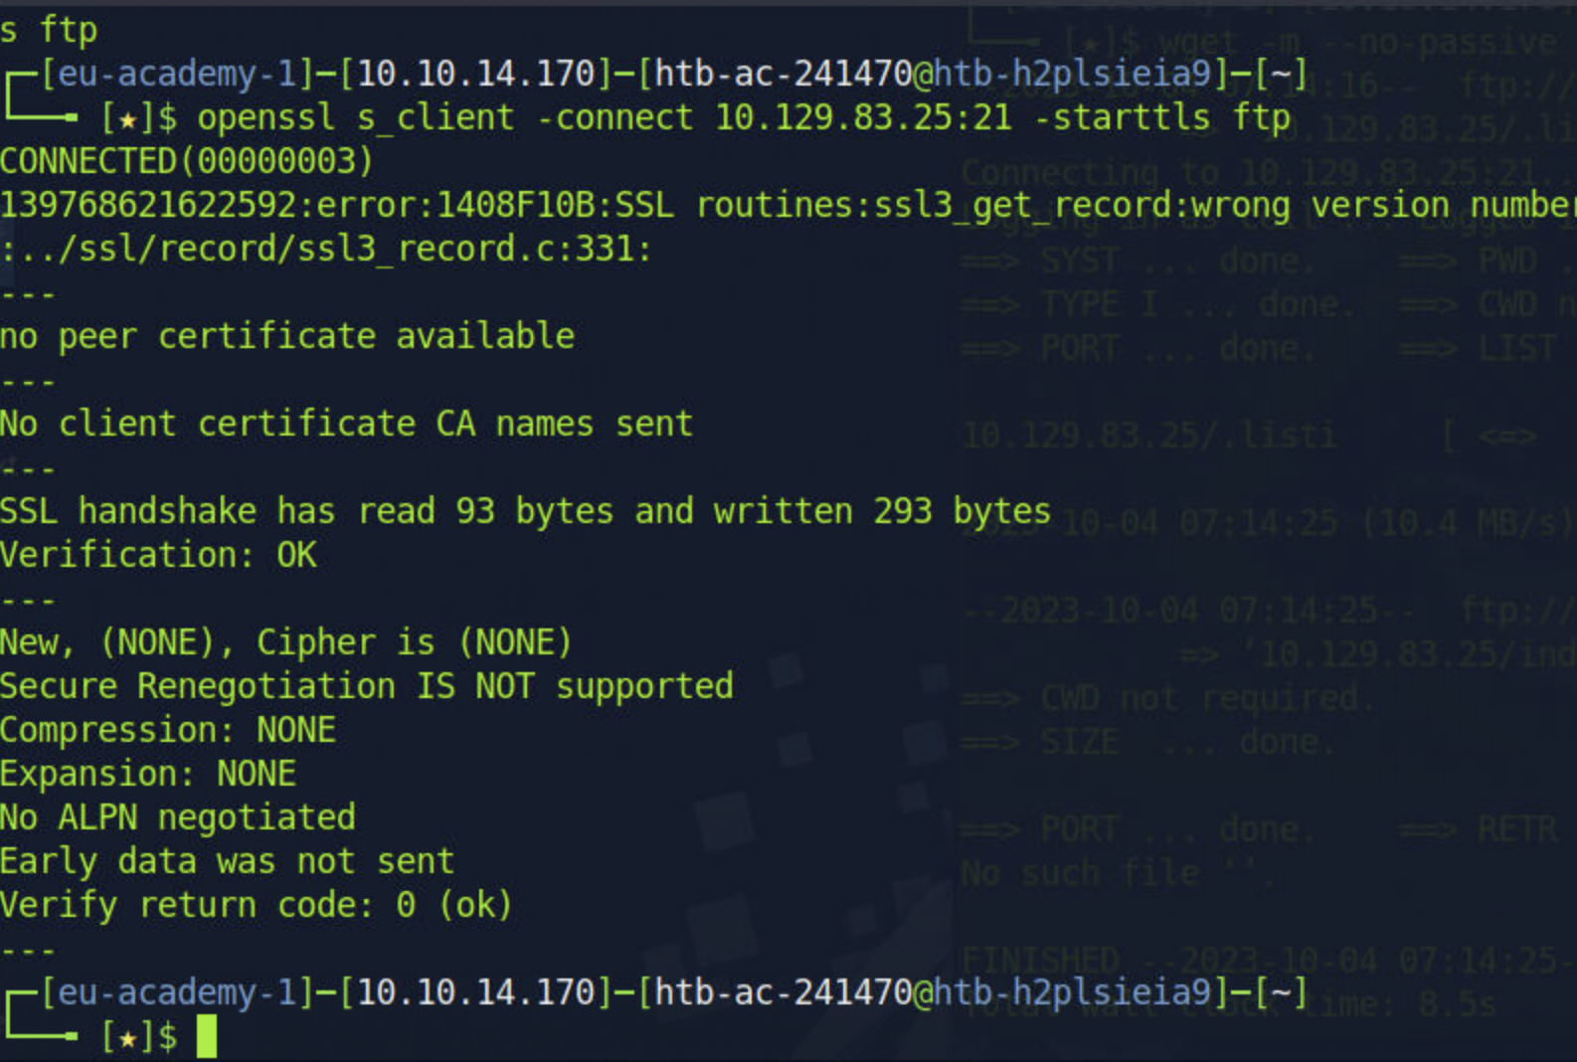Click the green terminal cursor block
Viewport: 1577px width, 1062px height.
click(206, 1036)
